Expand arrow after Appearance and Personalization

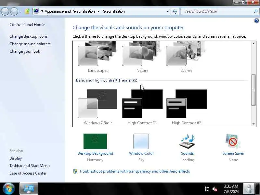[x=98, y=11]
